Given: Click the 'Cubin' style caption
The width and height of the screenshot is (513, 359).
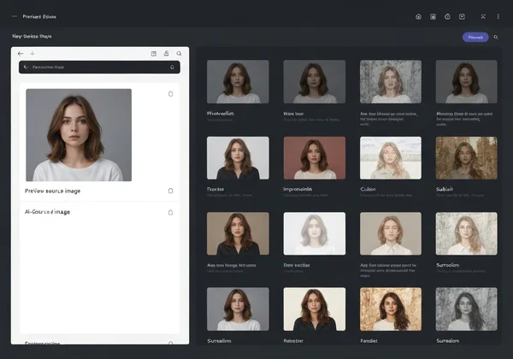Looking at the screenshot, I should tap(368, 189).
